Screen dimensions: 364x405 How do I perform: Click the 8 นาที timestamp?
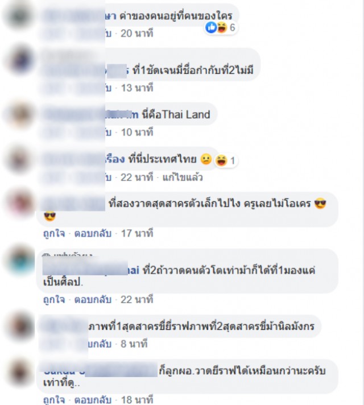pyautogui.click(x=134, y=344)
